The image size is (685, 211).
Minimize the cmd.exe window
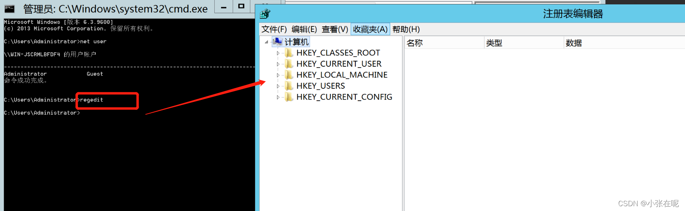(224, 7)
